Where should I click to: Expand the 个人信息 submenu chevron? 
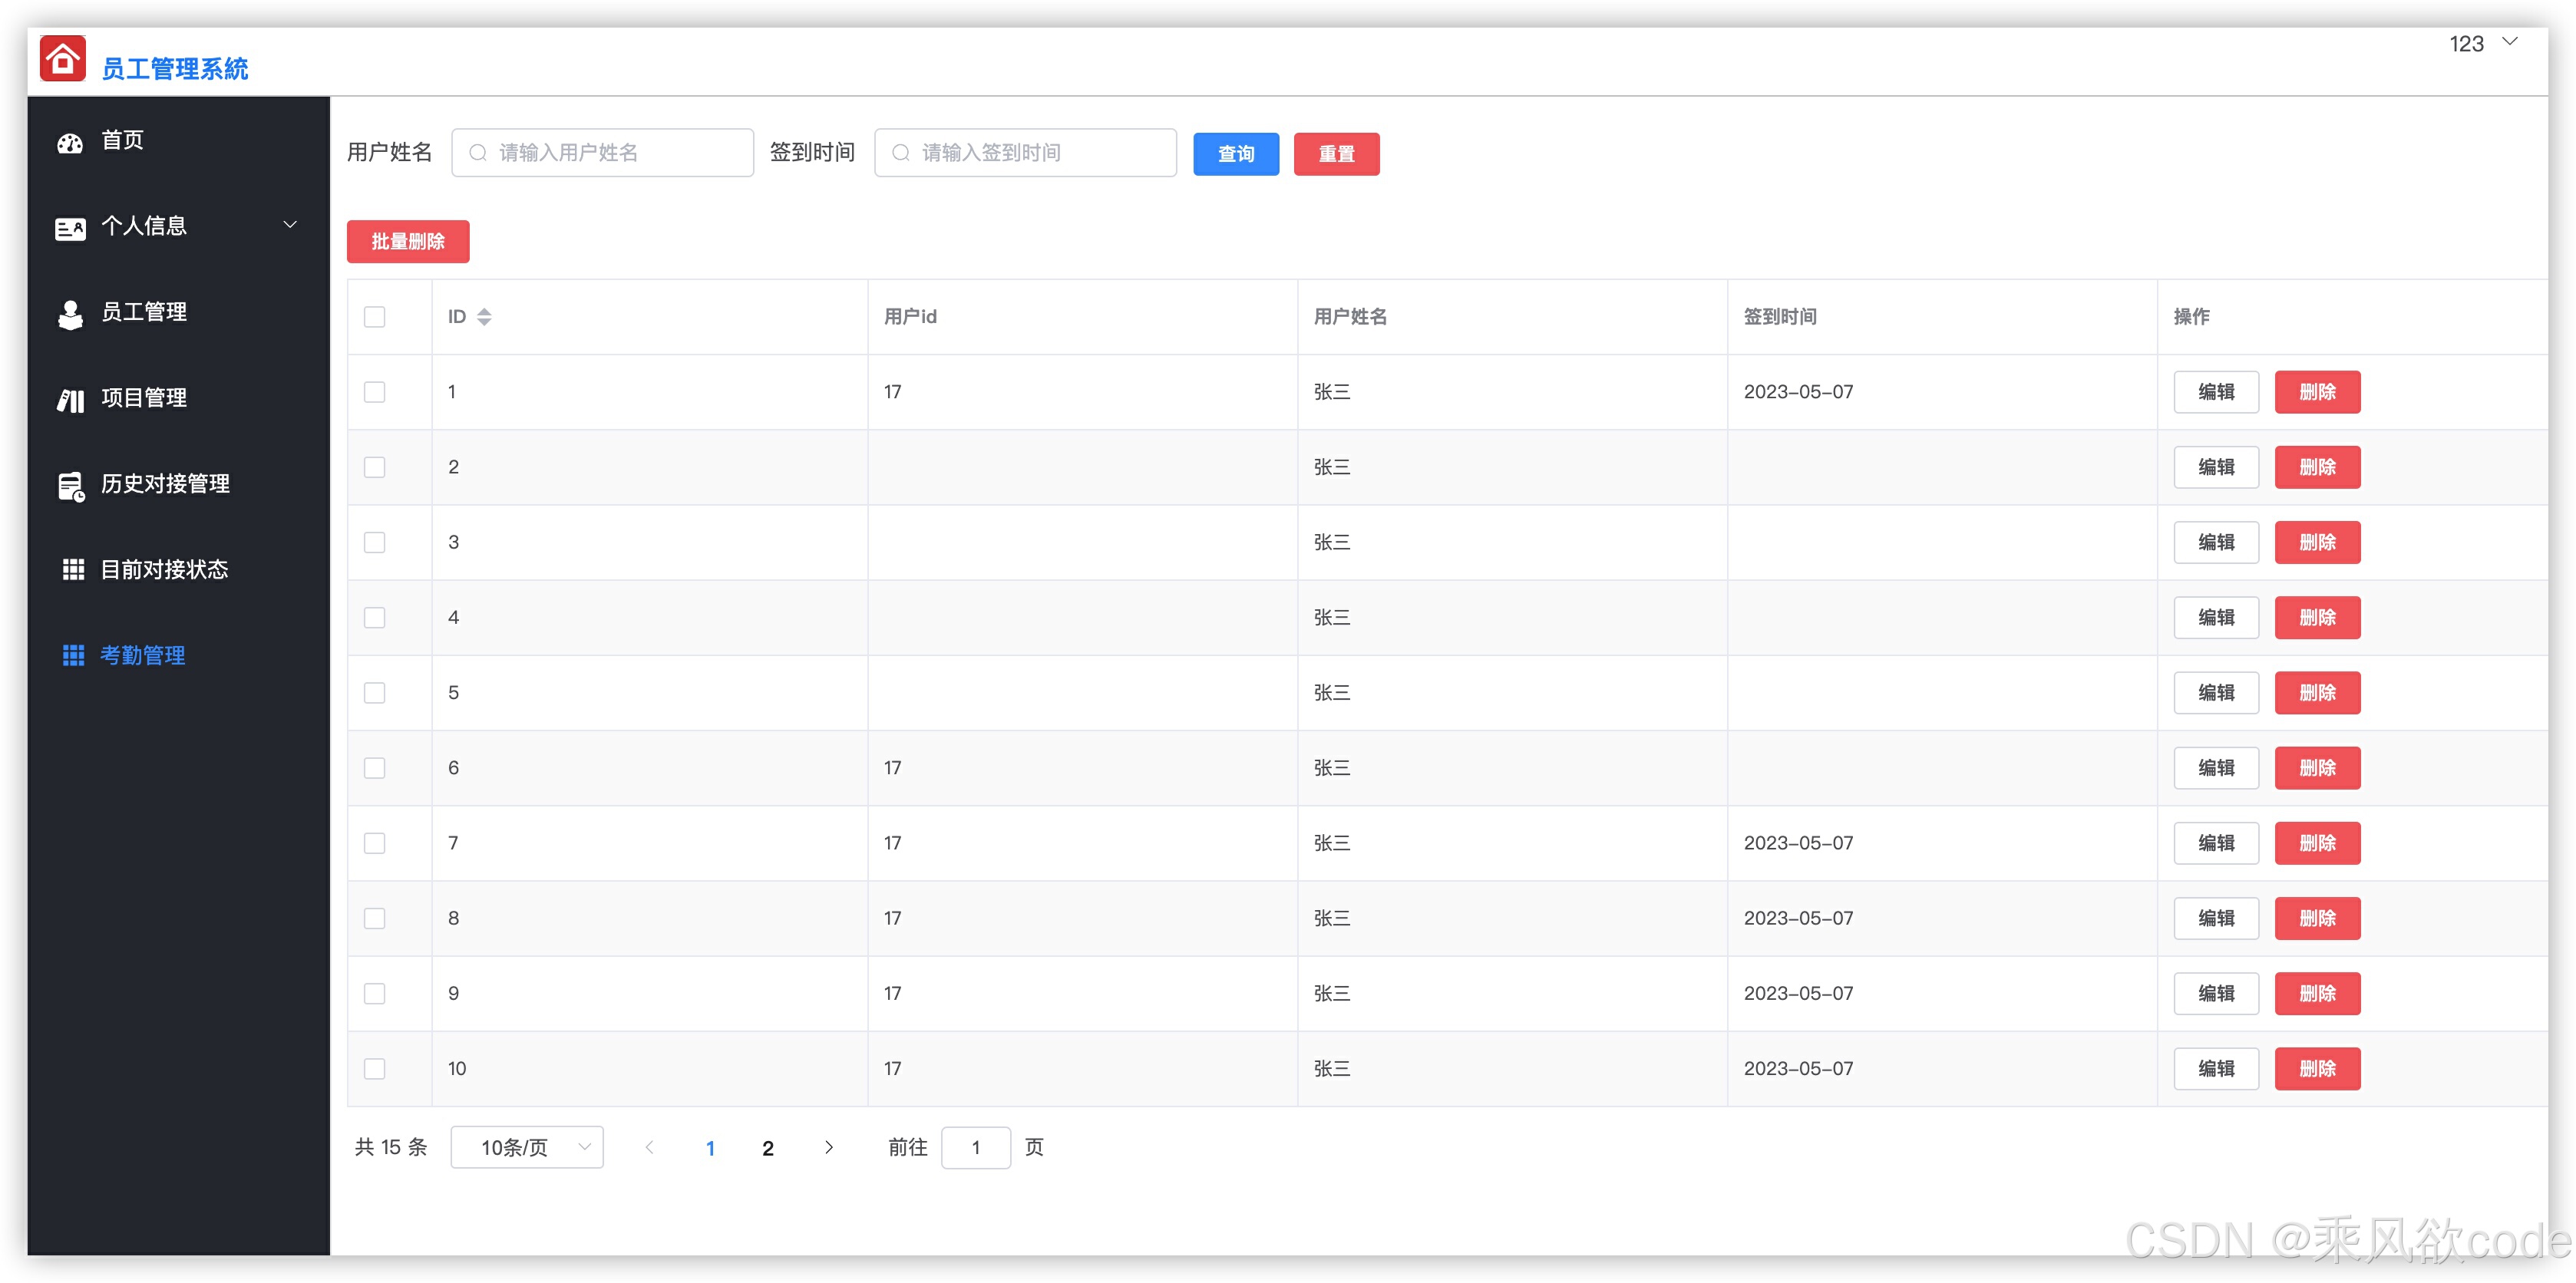coord(290,225)
